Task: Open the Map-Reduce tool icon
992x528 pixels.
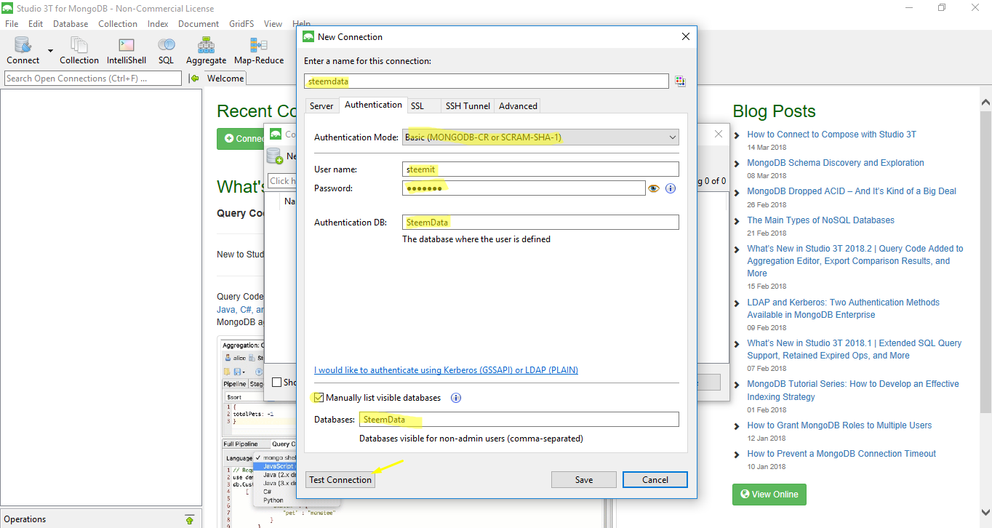Action: (259, 51)
